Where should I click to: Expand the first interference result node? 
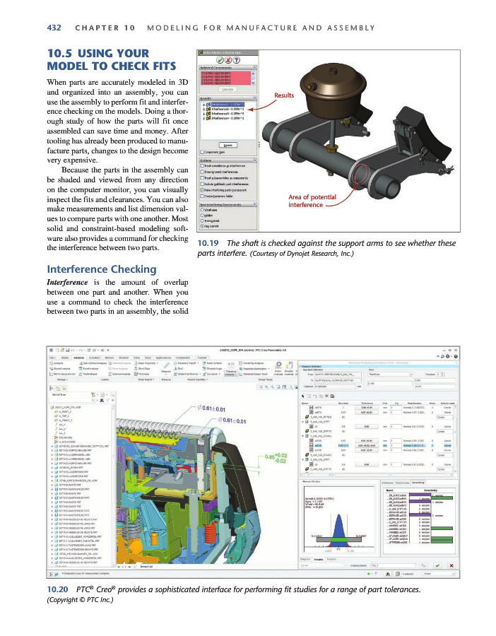pos(203,103)
